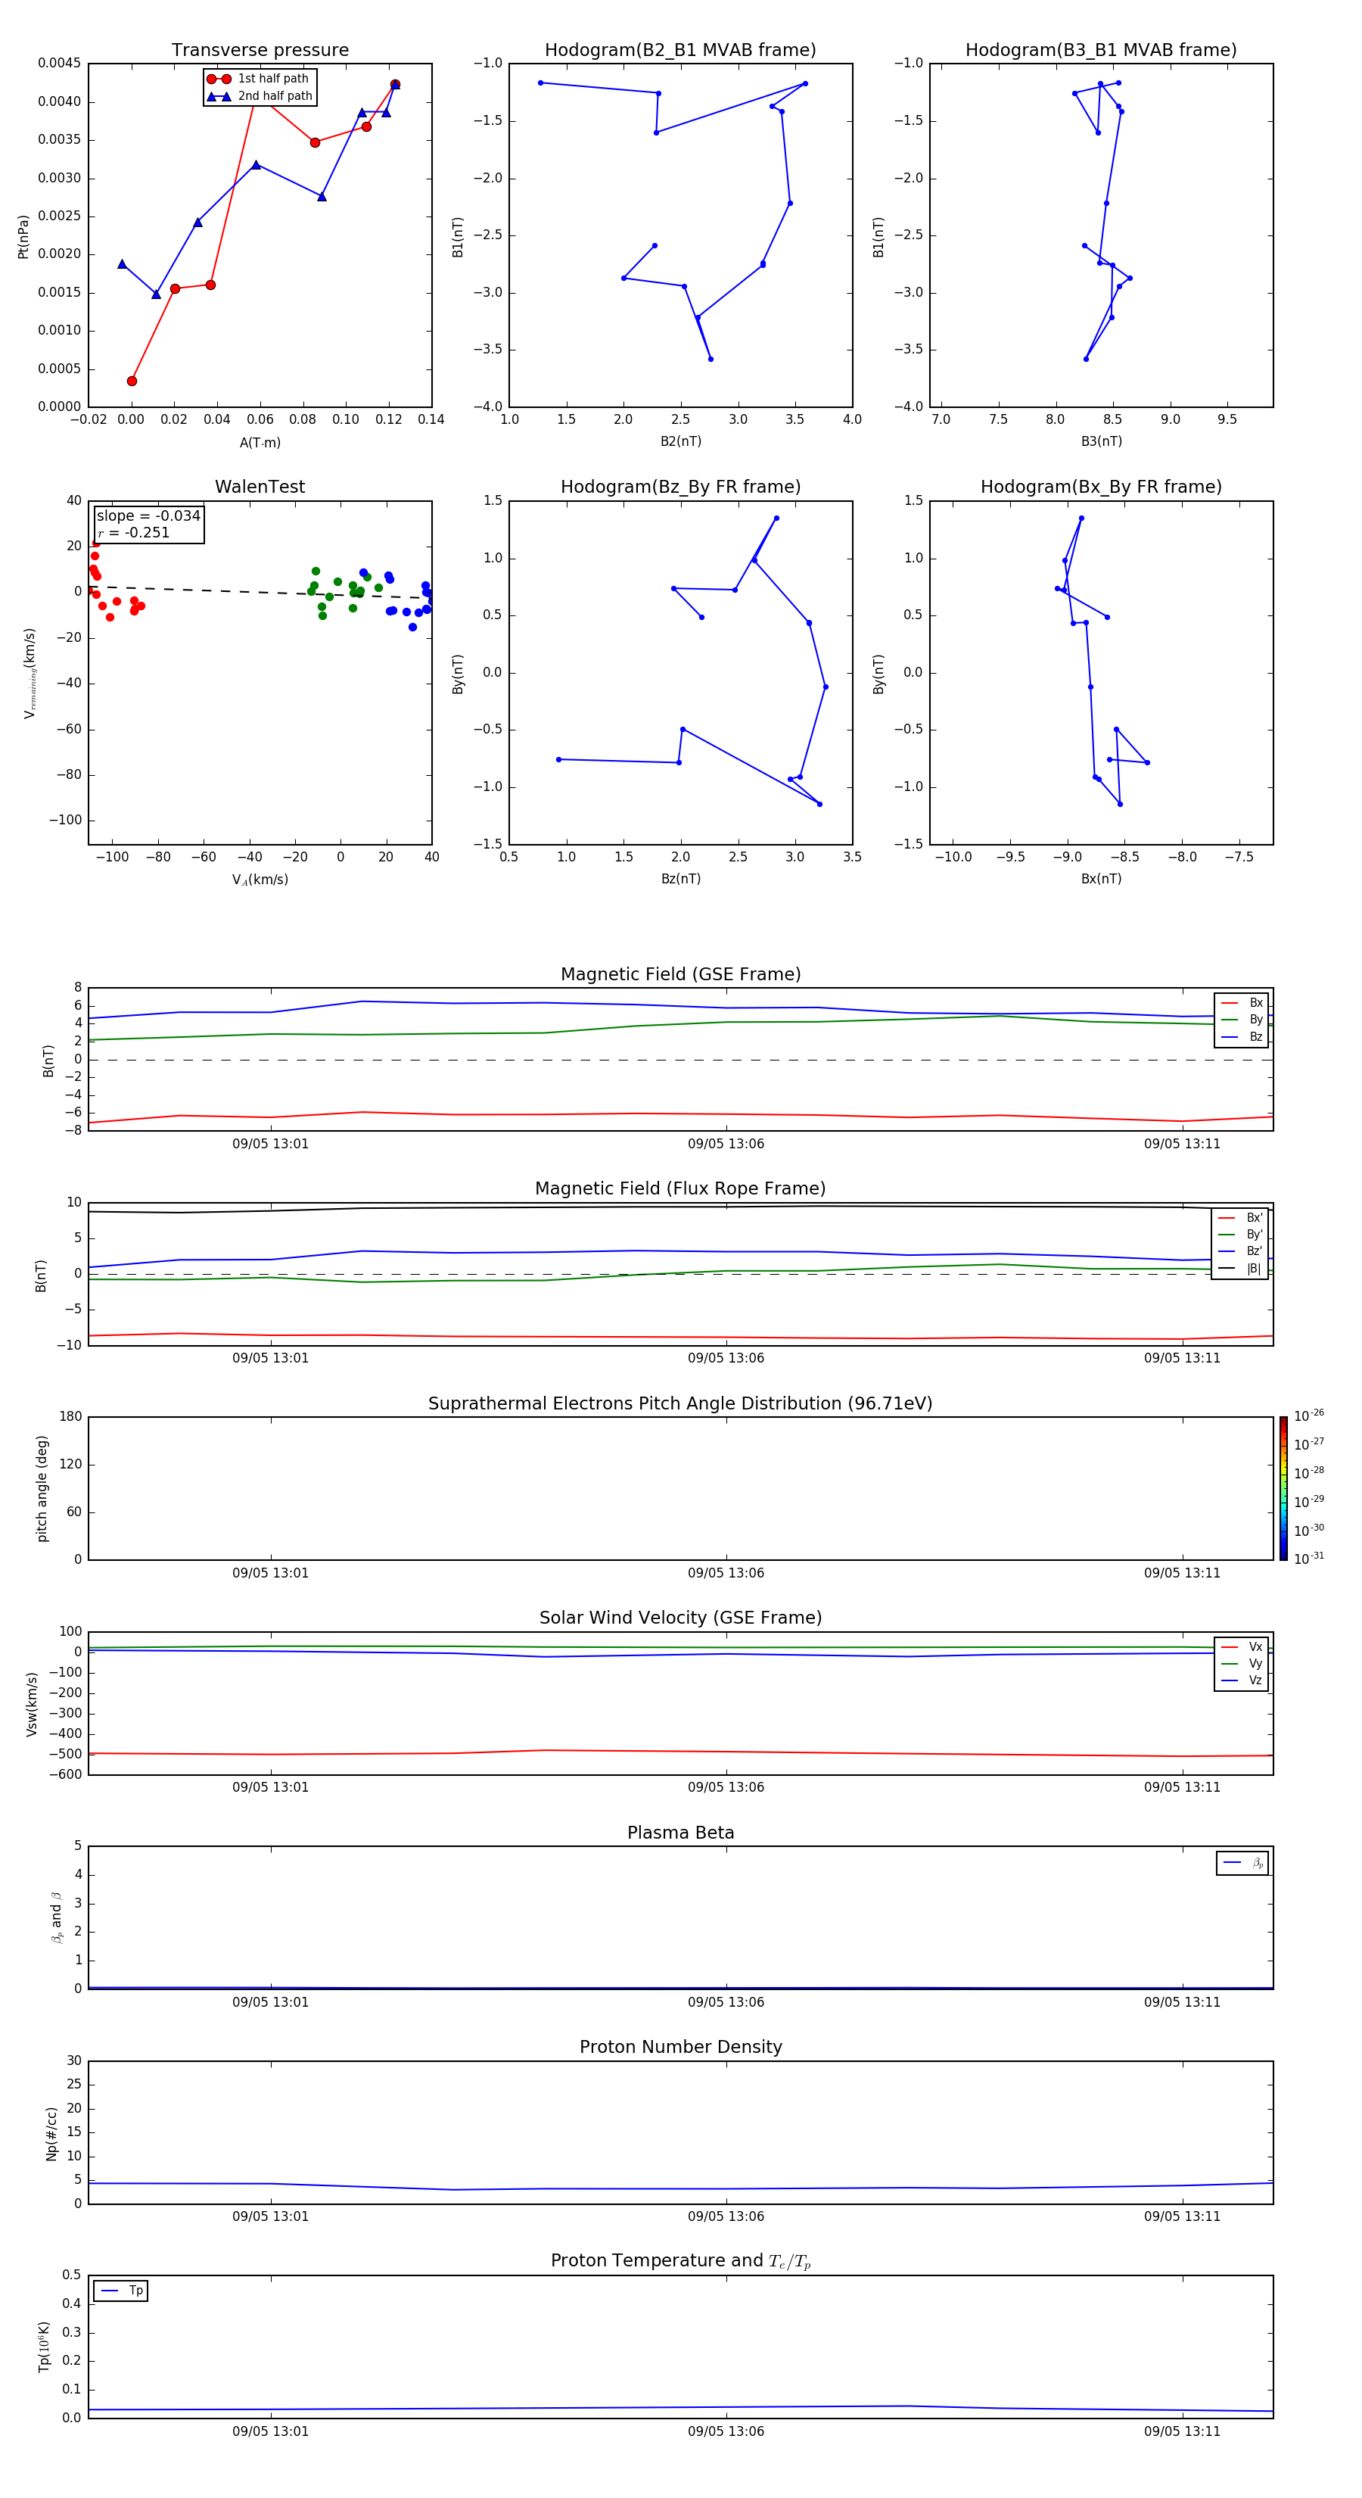
Task: Click the |B| legend entry
Action: pos(1241,1269)
